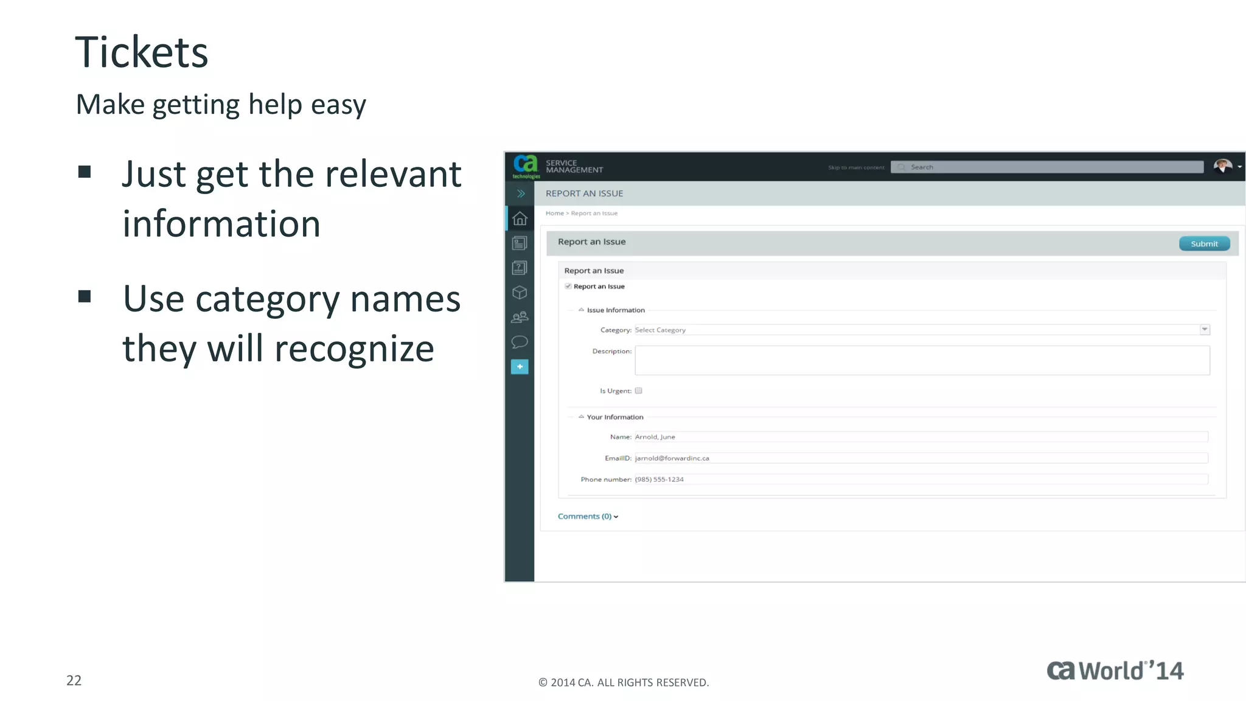Expand the Comments (0) section
The width and height of the screenshot is (1246, 701).
[588, 516]
